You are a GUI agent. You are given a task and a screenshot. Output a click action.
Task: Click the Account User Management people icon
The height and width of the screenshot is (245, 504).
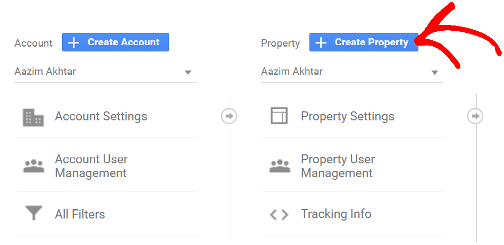pos(33,166)
